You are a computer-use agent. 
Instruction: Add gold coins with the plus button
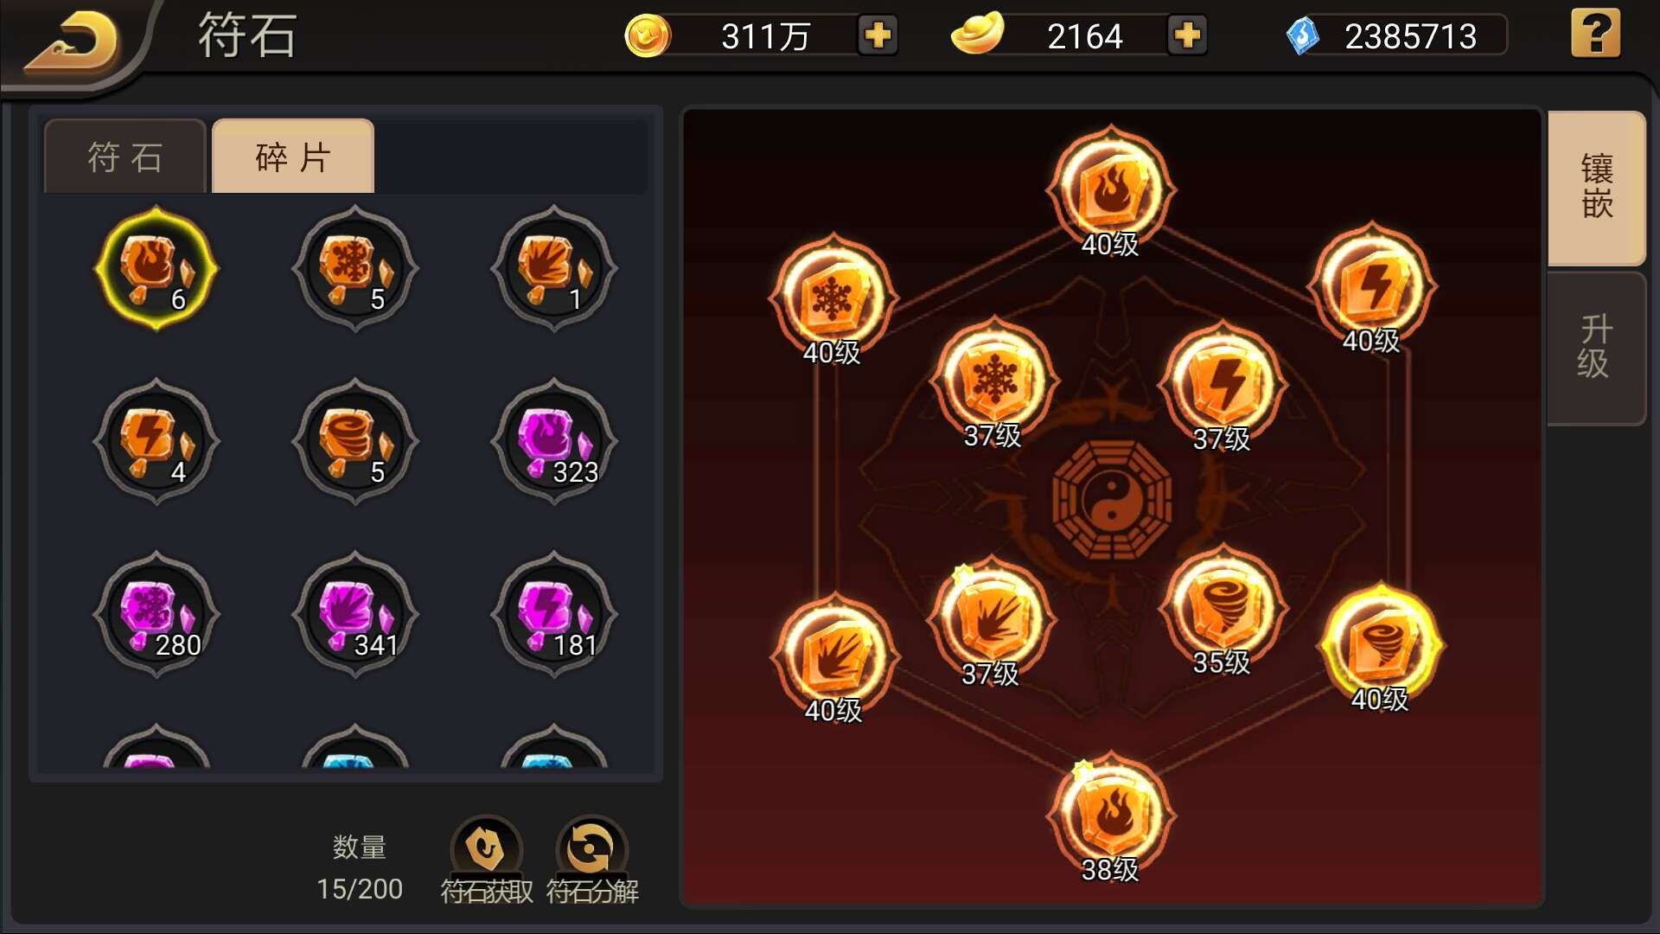(878, 36)
